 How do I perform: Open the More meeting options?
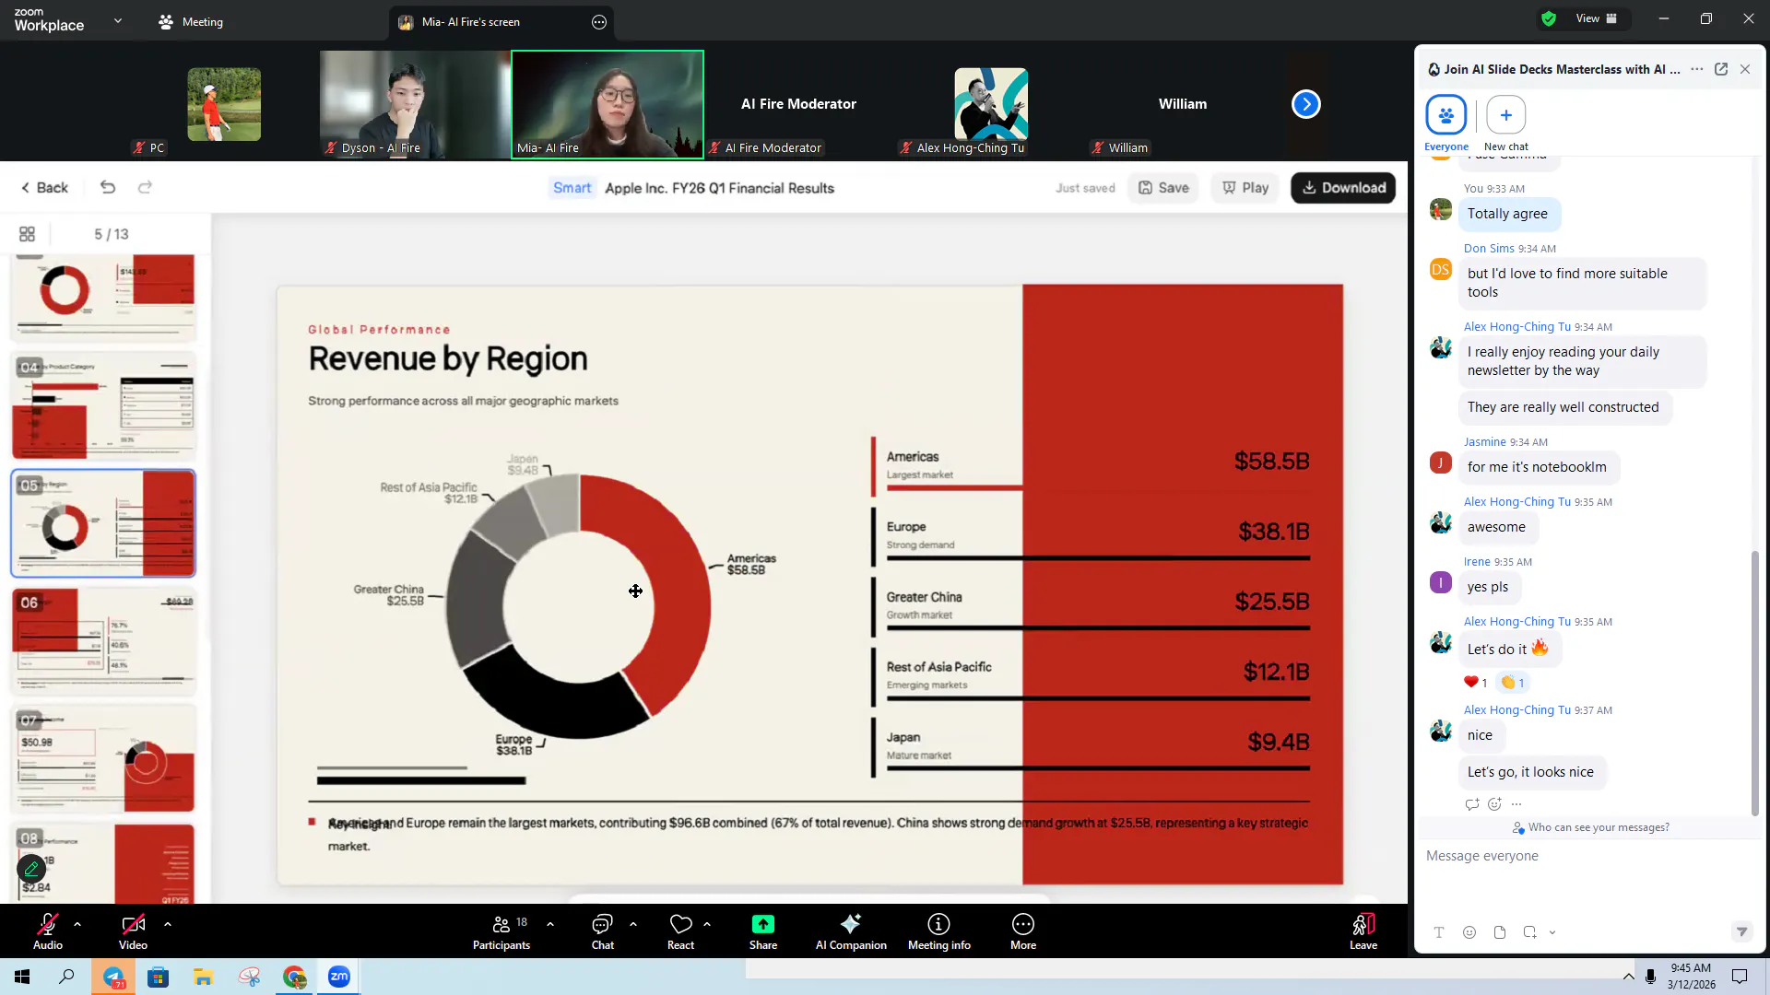pyautogui.click(x=1023, y=931)
